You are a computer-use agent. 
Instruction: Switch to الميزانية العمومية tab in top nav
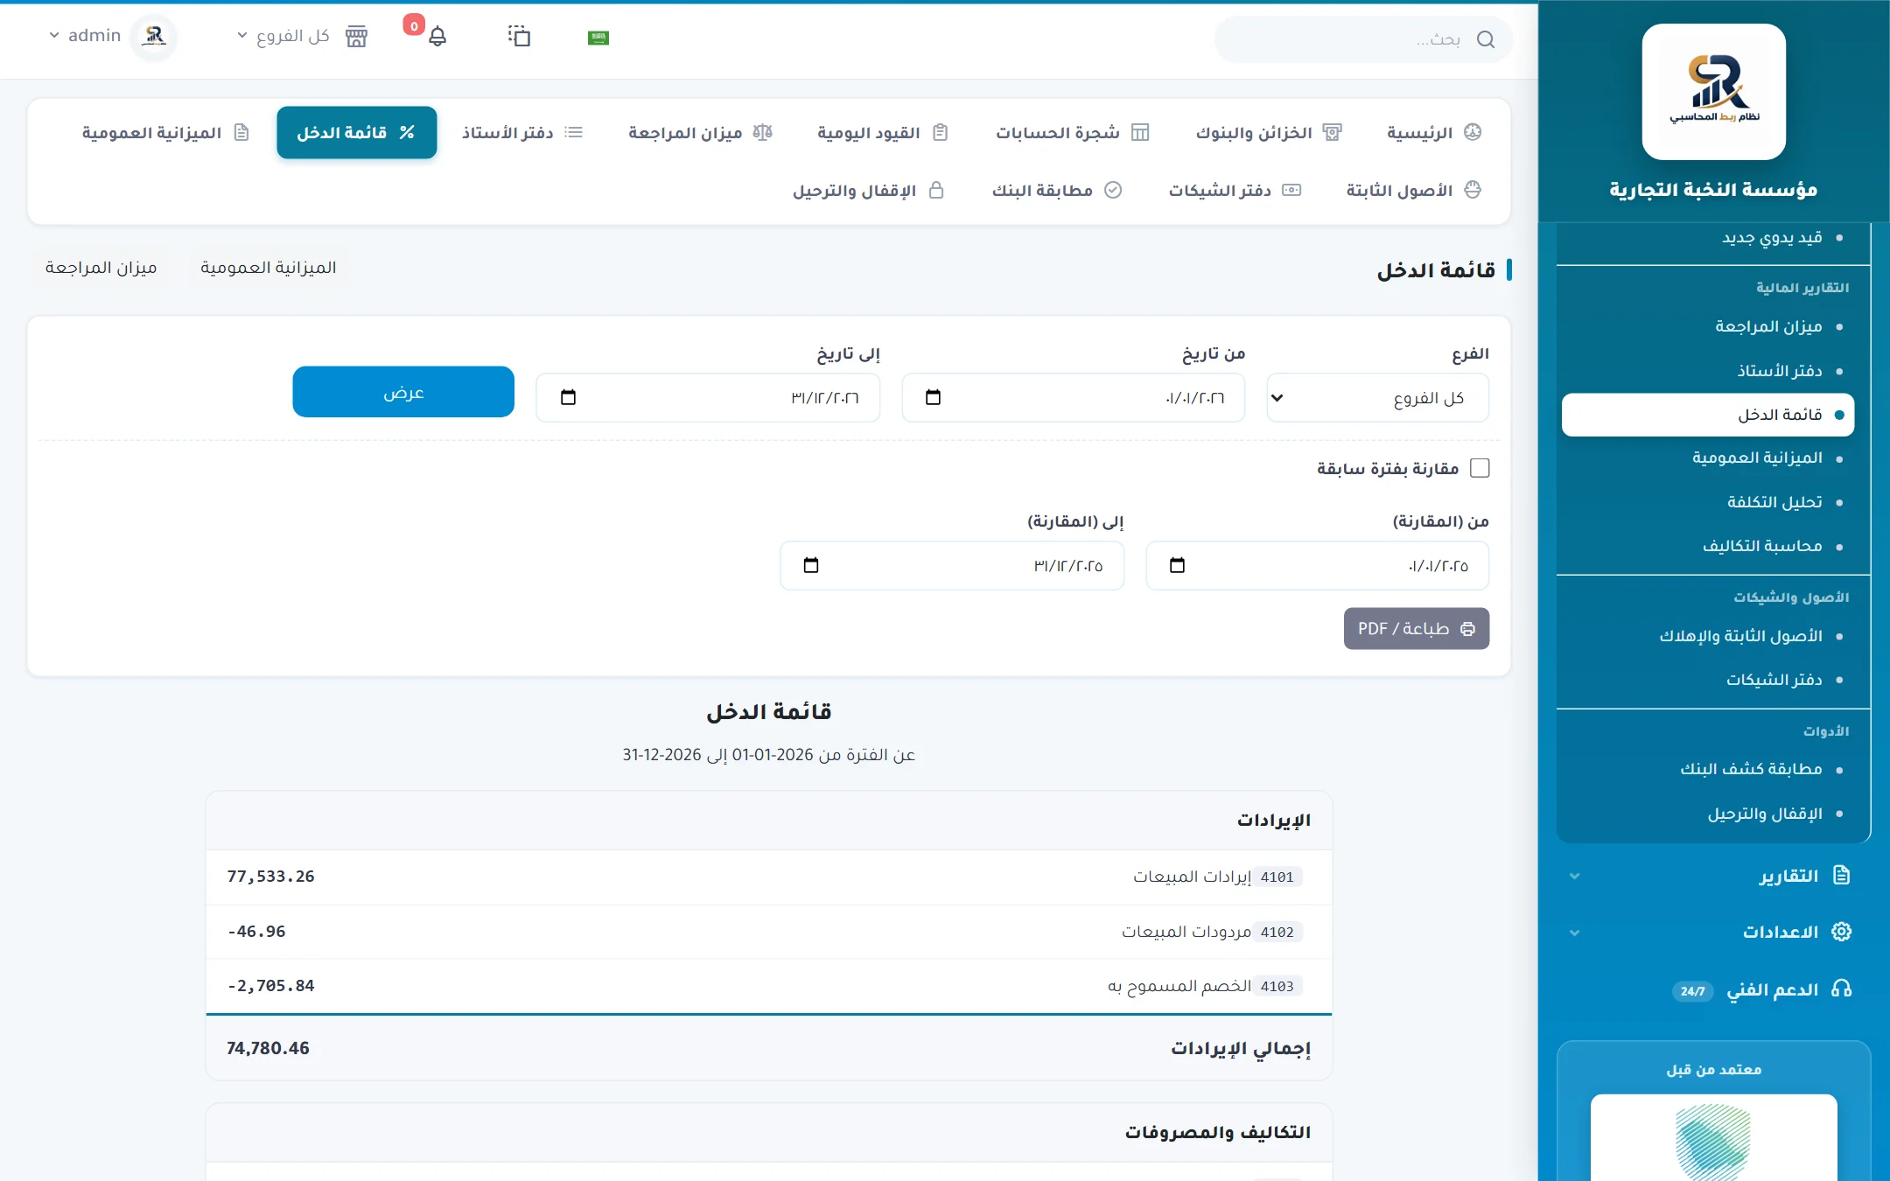(165, 133)
